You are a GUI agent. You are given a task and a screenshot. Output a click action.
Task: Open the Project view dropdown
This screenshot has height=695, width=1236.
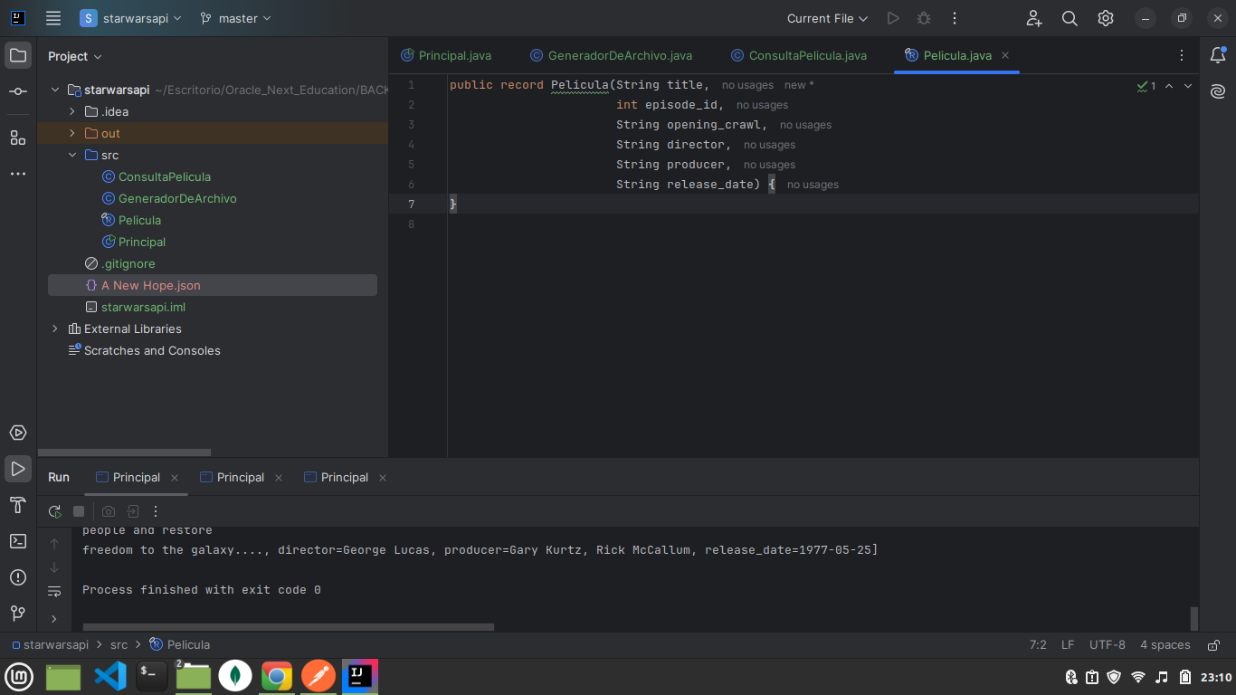coord(75,56)
